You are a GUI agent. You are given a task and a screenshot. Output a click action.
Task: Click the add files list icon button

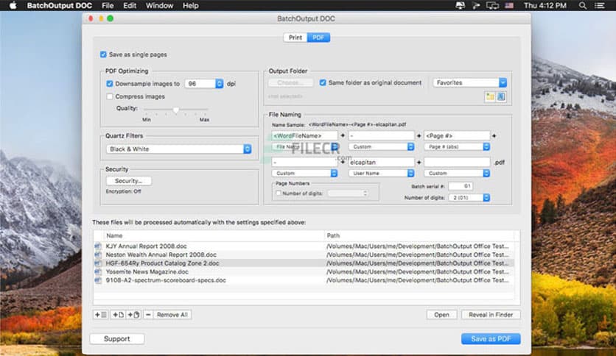(100, 314)
